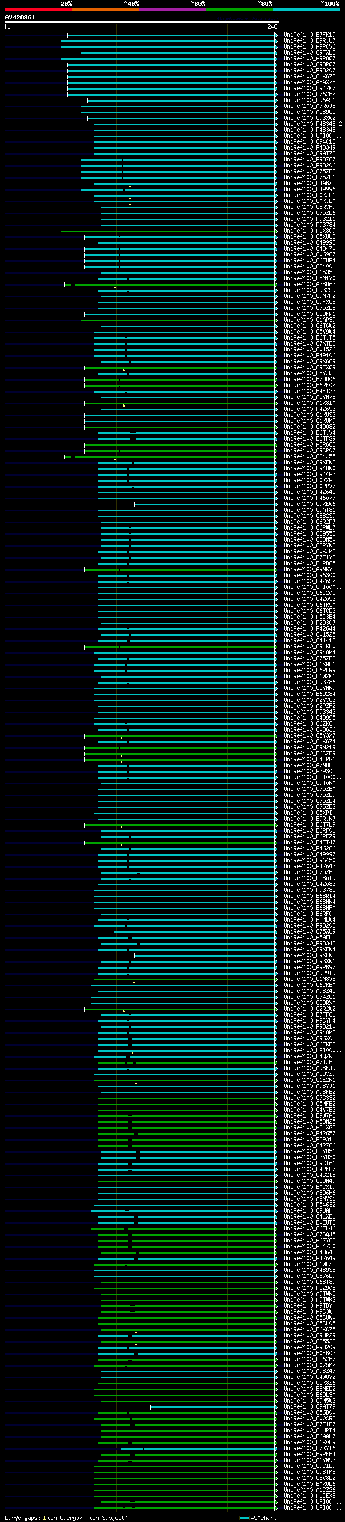Click the query end position 246
The image size is (345, 1522).
272,26
